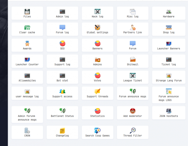
Task: Click the CRON document icon
Action: [27, 131]
